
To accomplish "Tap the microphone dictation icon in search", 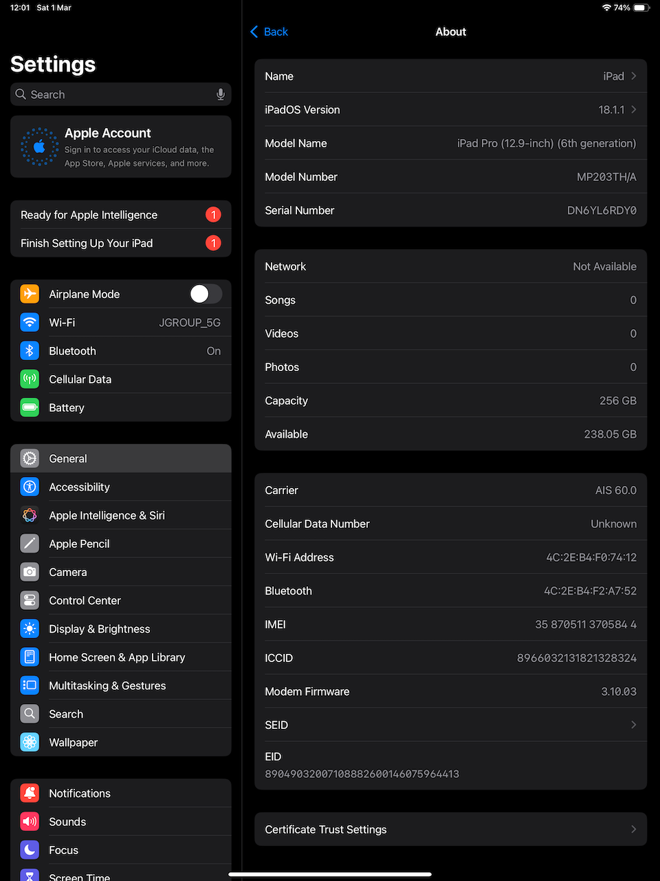I will coord(221,94).
